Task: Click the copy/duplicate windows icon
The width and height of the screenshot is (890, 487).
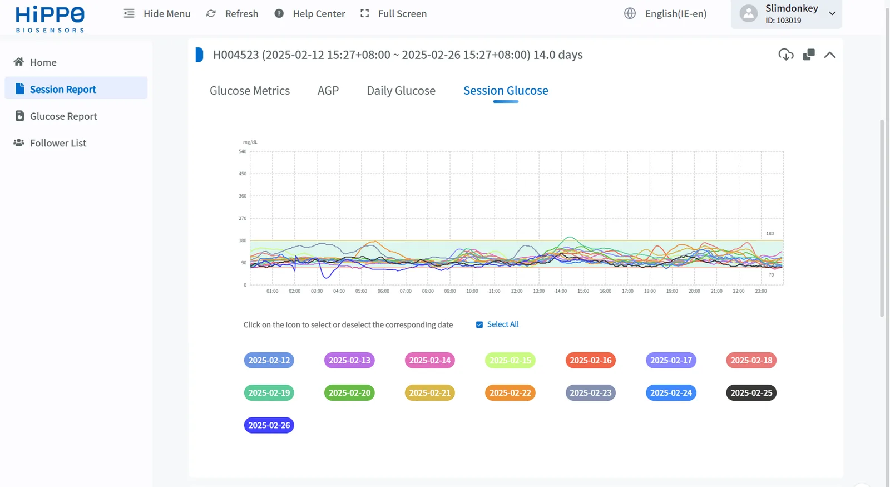Action: (809, 55)
